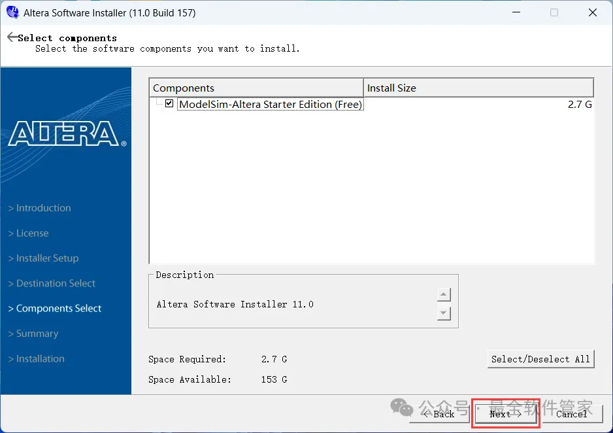Click the Space Available 153 G value

(274, 379)
